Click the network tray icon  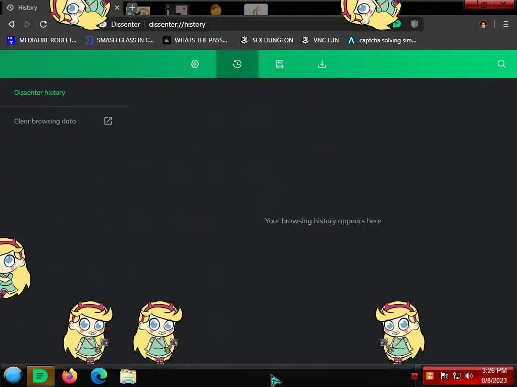pyautogui.click(x=456, y=376)
